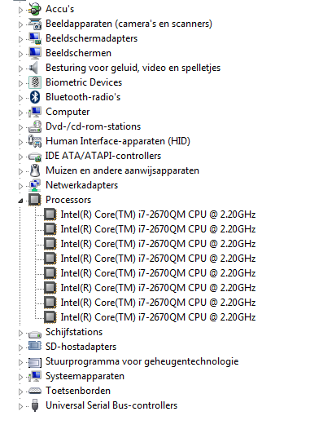
Task: Click the Toetsenborden keyboard icon
Action: pyautogui.click(x=35, y=391)
